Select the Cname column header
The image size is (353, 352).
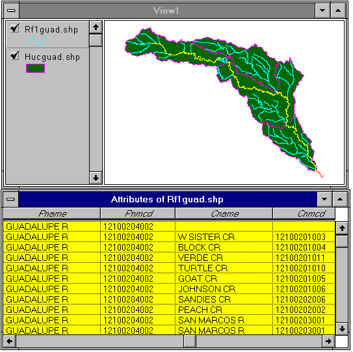tap(224, 213)
